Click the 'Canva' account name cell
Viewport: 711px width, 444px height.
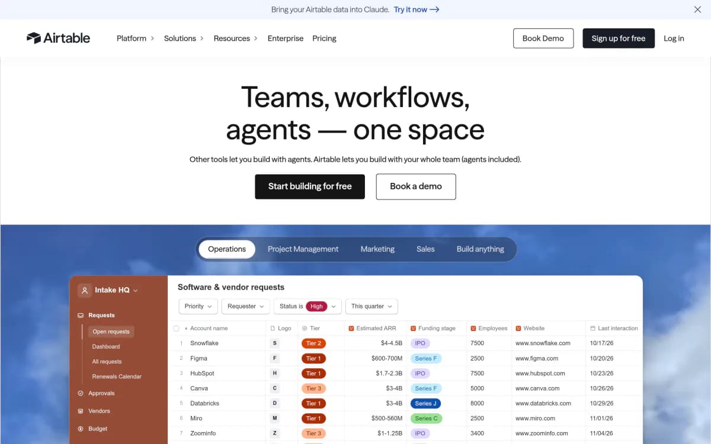tap(199, 388)
